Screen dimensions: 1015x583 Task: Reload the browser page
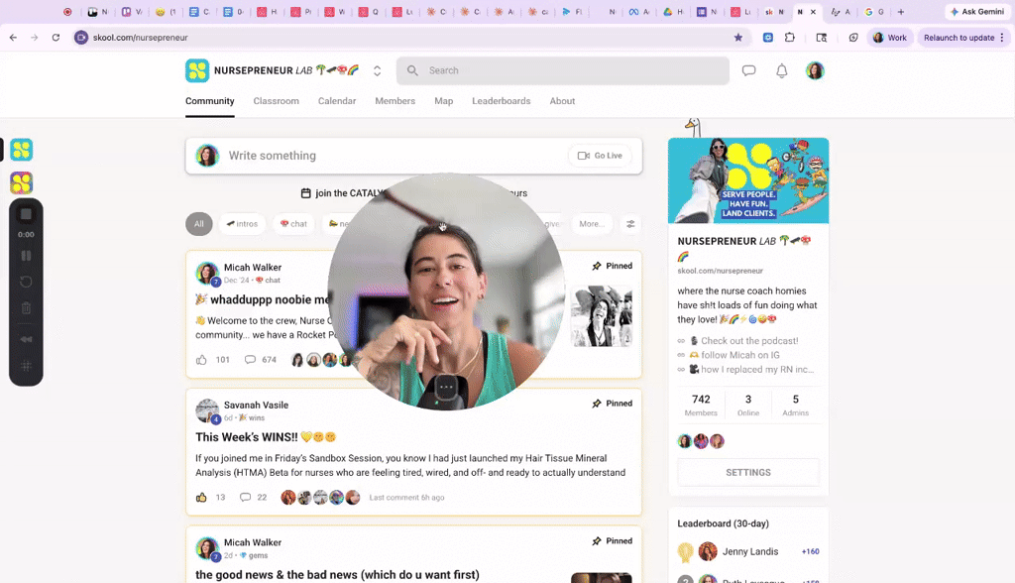tap(56, 38)
